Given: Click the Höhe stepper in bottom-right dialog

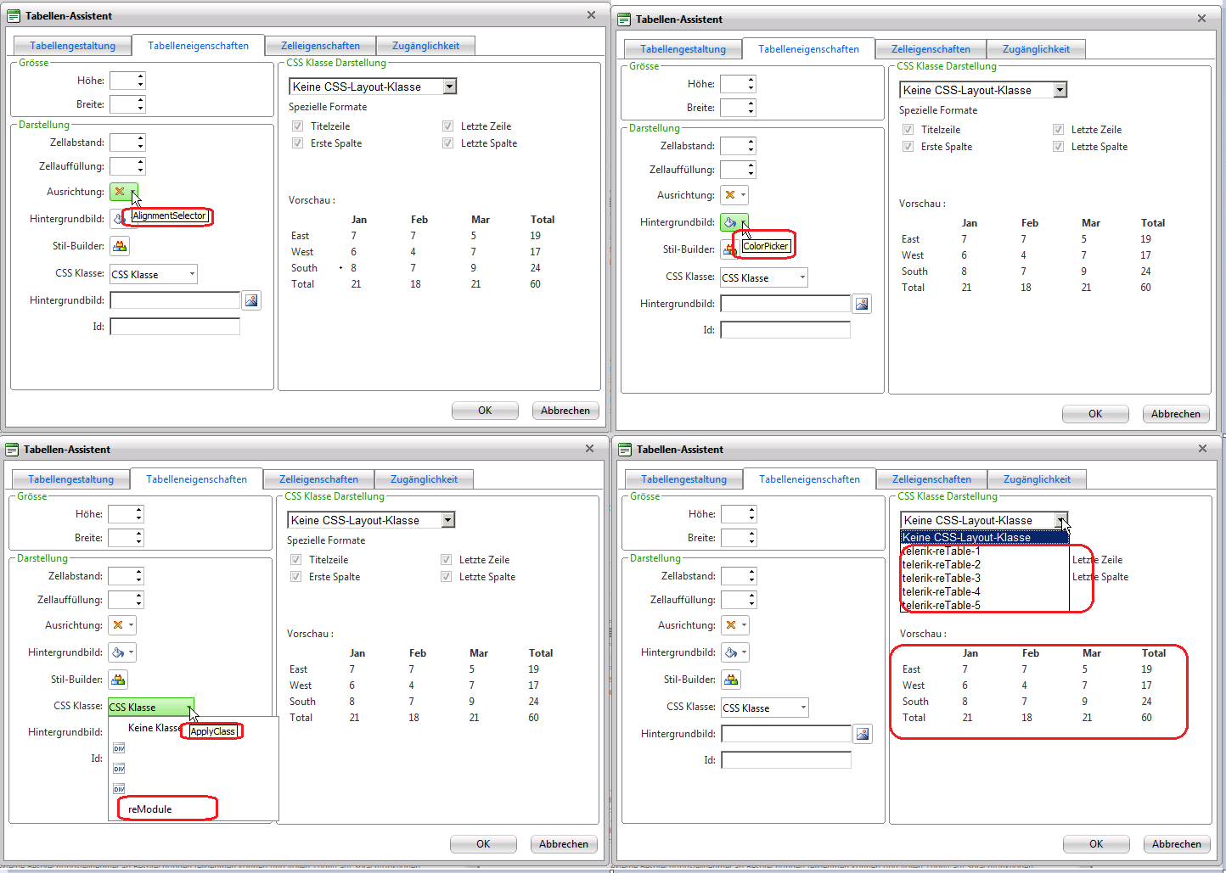Looking at the screenshot, I should pyautogui.click(x=739, y=514).
